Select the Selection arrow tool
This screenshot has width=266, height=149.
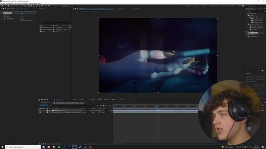[x=5, y=6]
